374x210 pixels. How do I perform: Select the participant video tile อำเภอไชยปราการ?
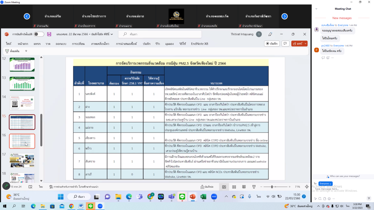point(94,16)
